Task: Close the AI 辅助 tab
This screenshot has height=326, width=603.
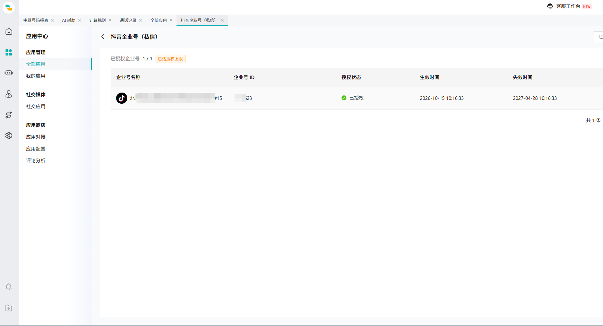Action: coord(79,20)
